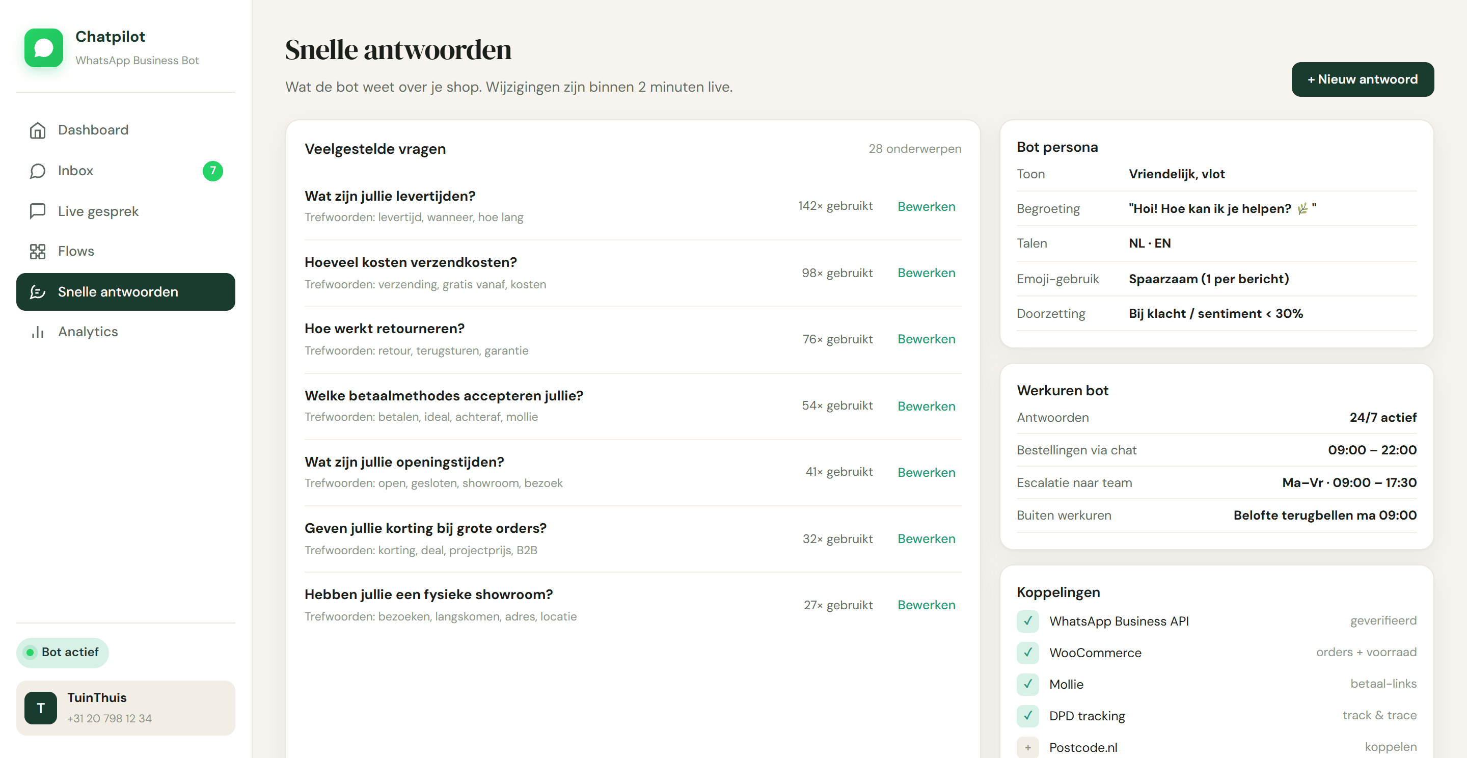Toggle the Mollie integration checkmark
1467x758 pixels.
click(1028, 684)
